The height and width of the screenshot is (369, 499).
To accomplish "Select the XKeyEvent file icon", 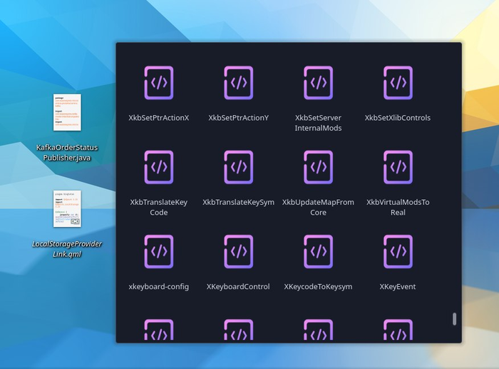I will tap(398, 252).
